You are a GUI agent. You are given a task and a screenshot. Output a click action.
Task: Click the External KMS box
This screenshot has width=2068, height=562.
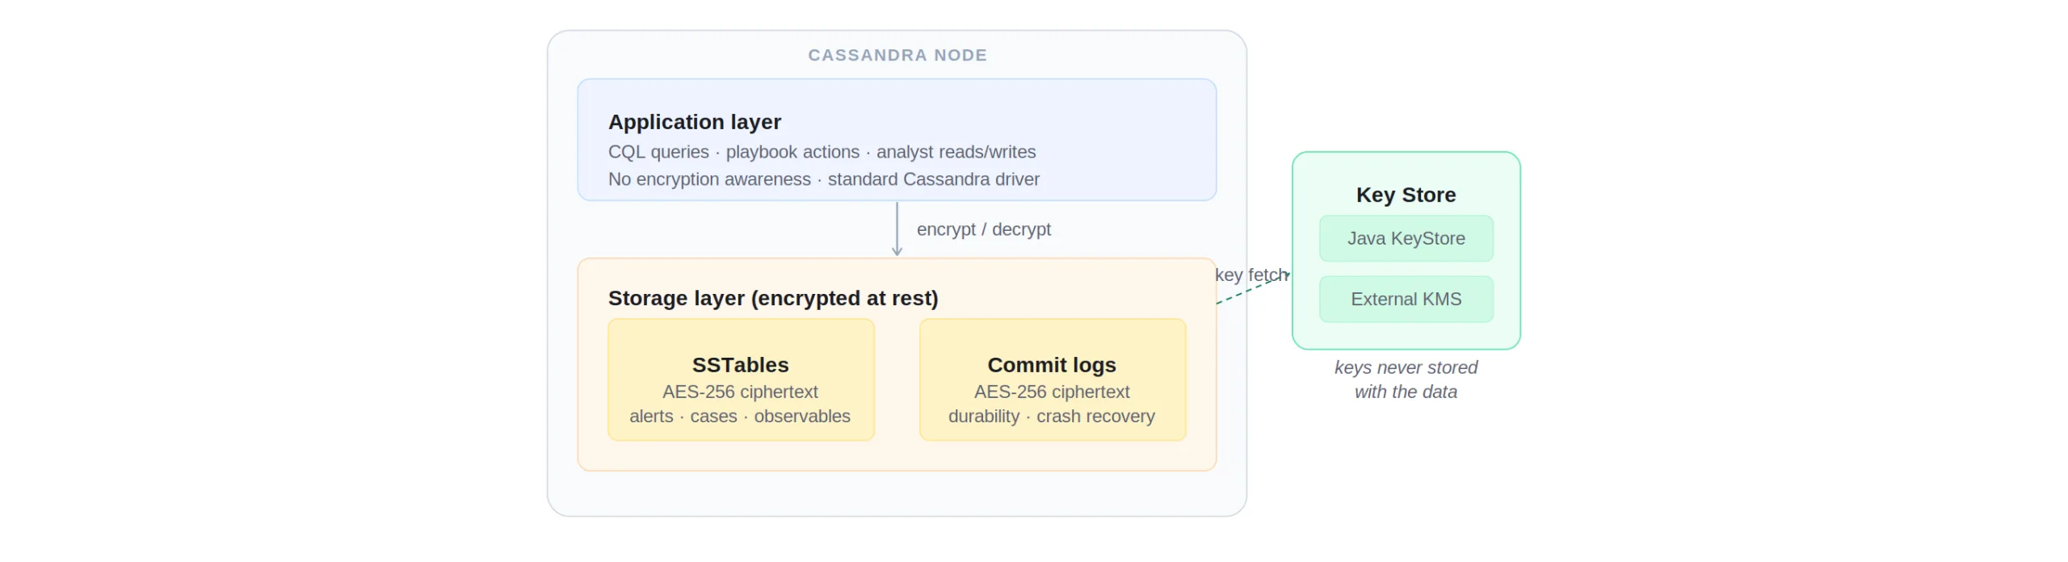1406,299
